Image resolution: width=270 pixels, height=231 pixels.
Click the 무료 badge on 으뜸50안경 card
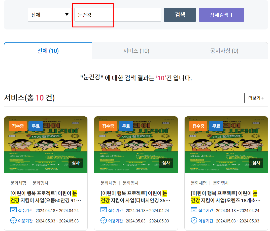click(36, 126)
